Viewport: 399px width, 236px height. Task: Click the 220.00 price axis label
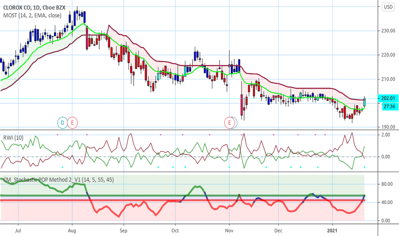[x=388, y=55]
